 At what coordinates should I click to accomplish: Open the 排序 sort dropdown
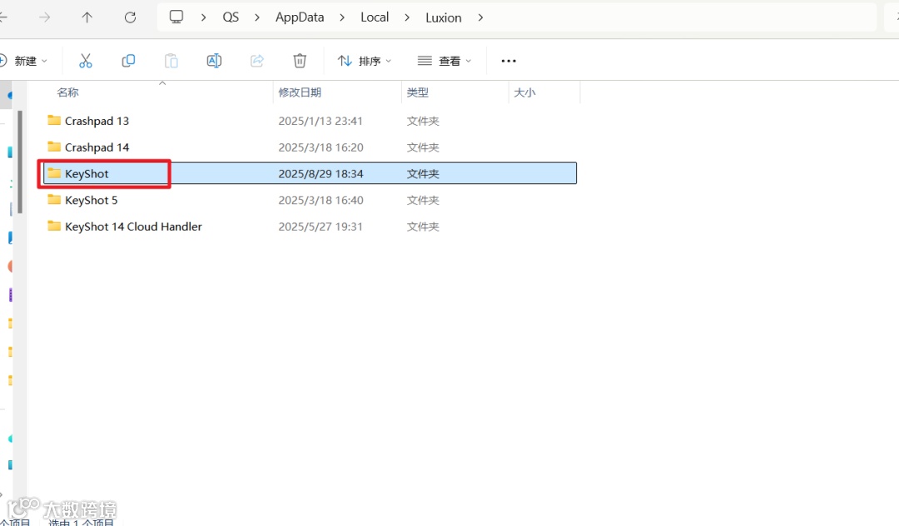click(x=364, y=61)
